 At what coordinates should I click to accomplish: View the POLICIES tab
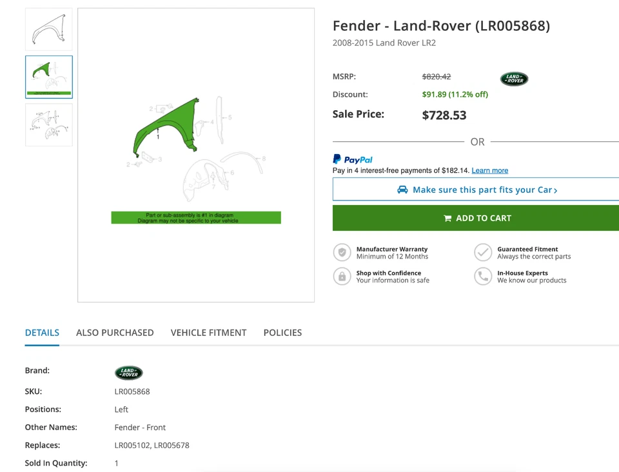coord(282,333)
